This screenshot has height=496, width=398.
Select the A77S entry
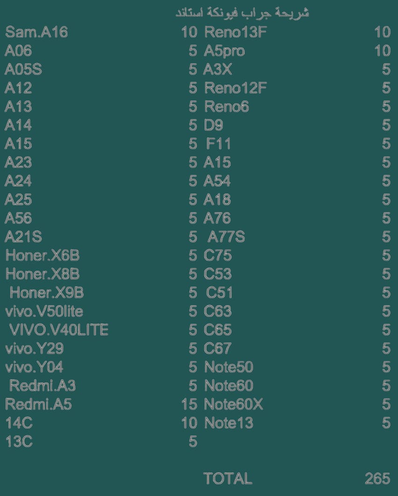(226, 237)
